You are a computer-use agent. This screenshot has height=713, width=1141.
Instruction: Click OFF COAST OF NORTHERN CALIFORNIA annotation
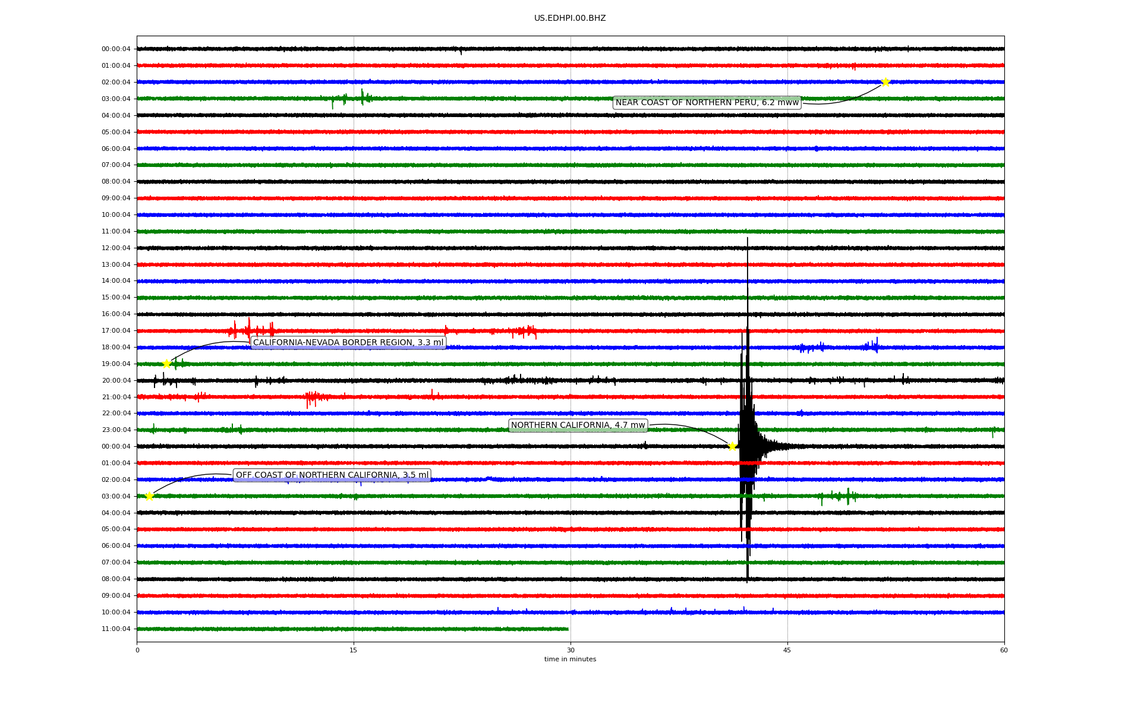[x=332, y=475]
